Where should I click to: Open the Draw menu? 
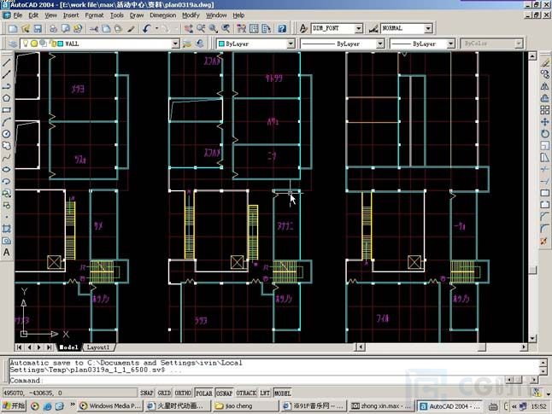[137, 15]
